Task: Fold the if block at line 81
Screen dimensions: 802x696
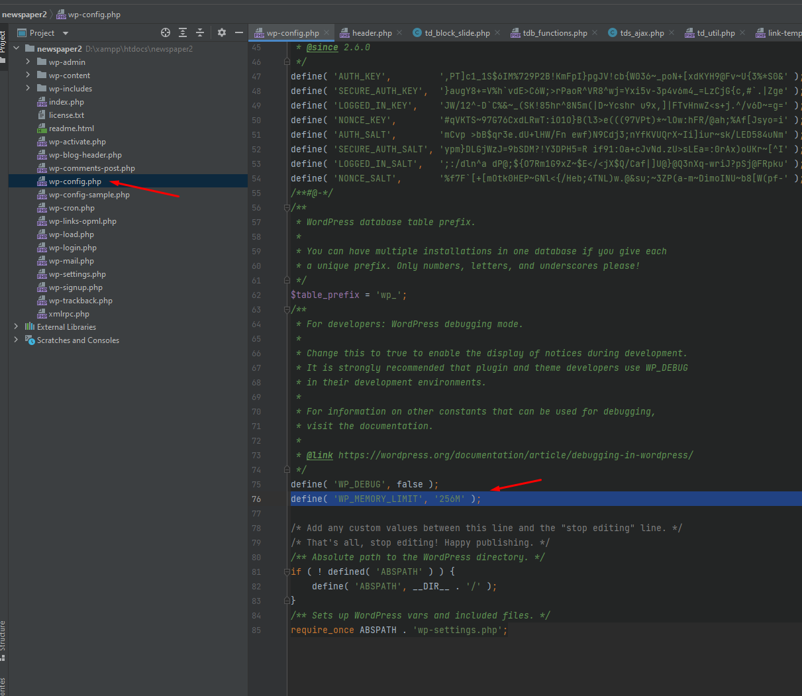Action: tap(287, 572)
